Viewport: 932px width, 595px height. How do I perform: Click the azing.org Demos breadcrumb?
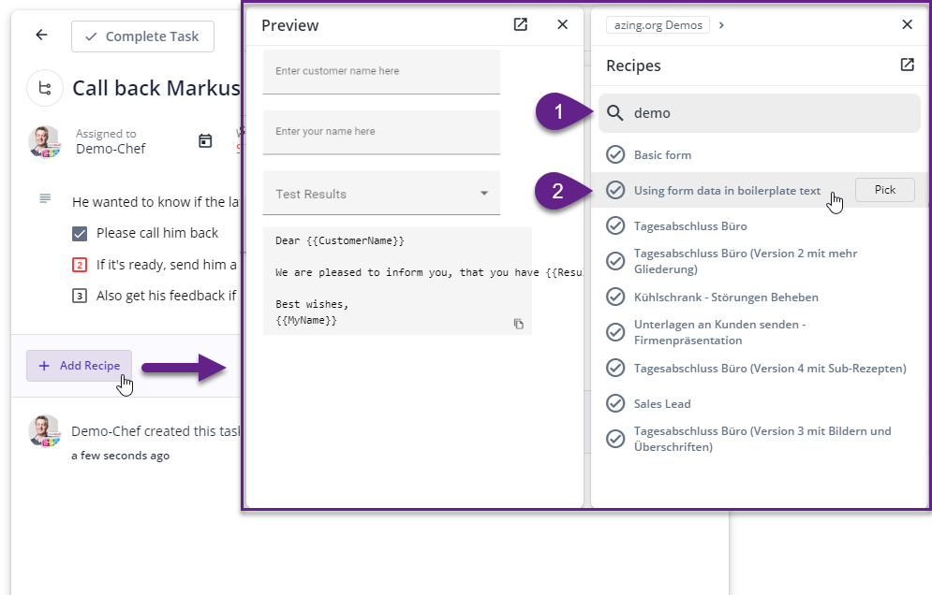click(658, 25)
